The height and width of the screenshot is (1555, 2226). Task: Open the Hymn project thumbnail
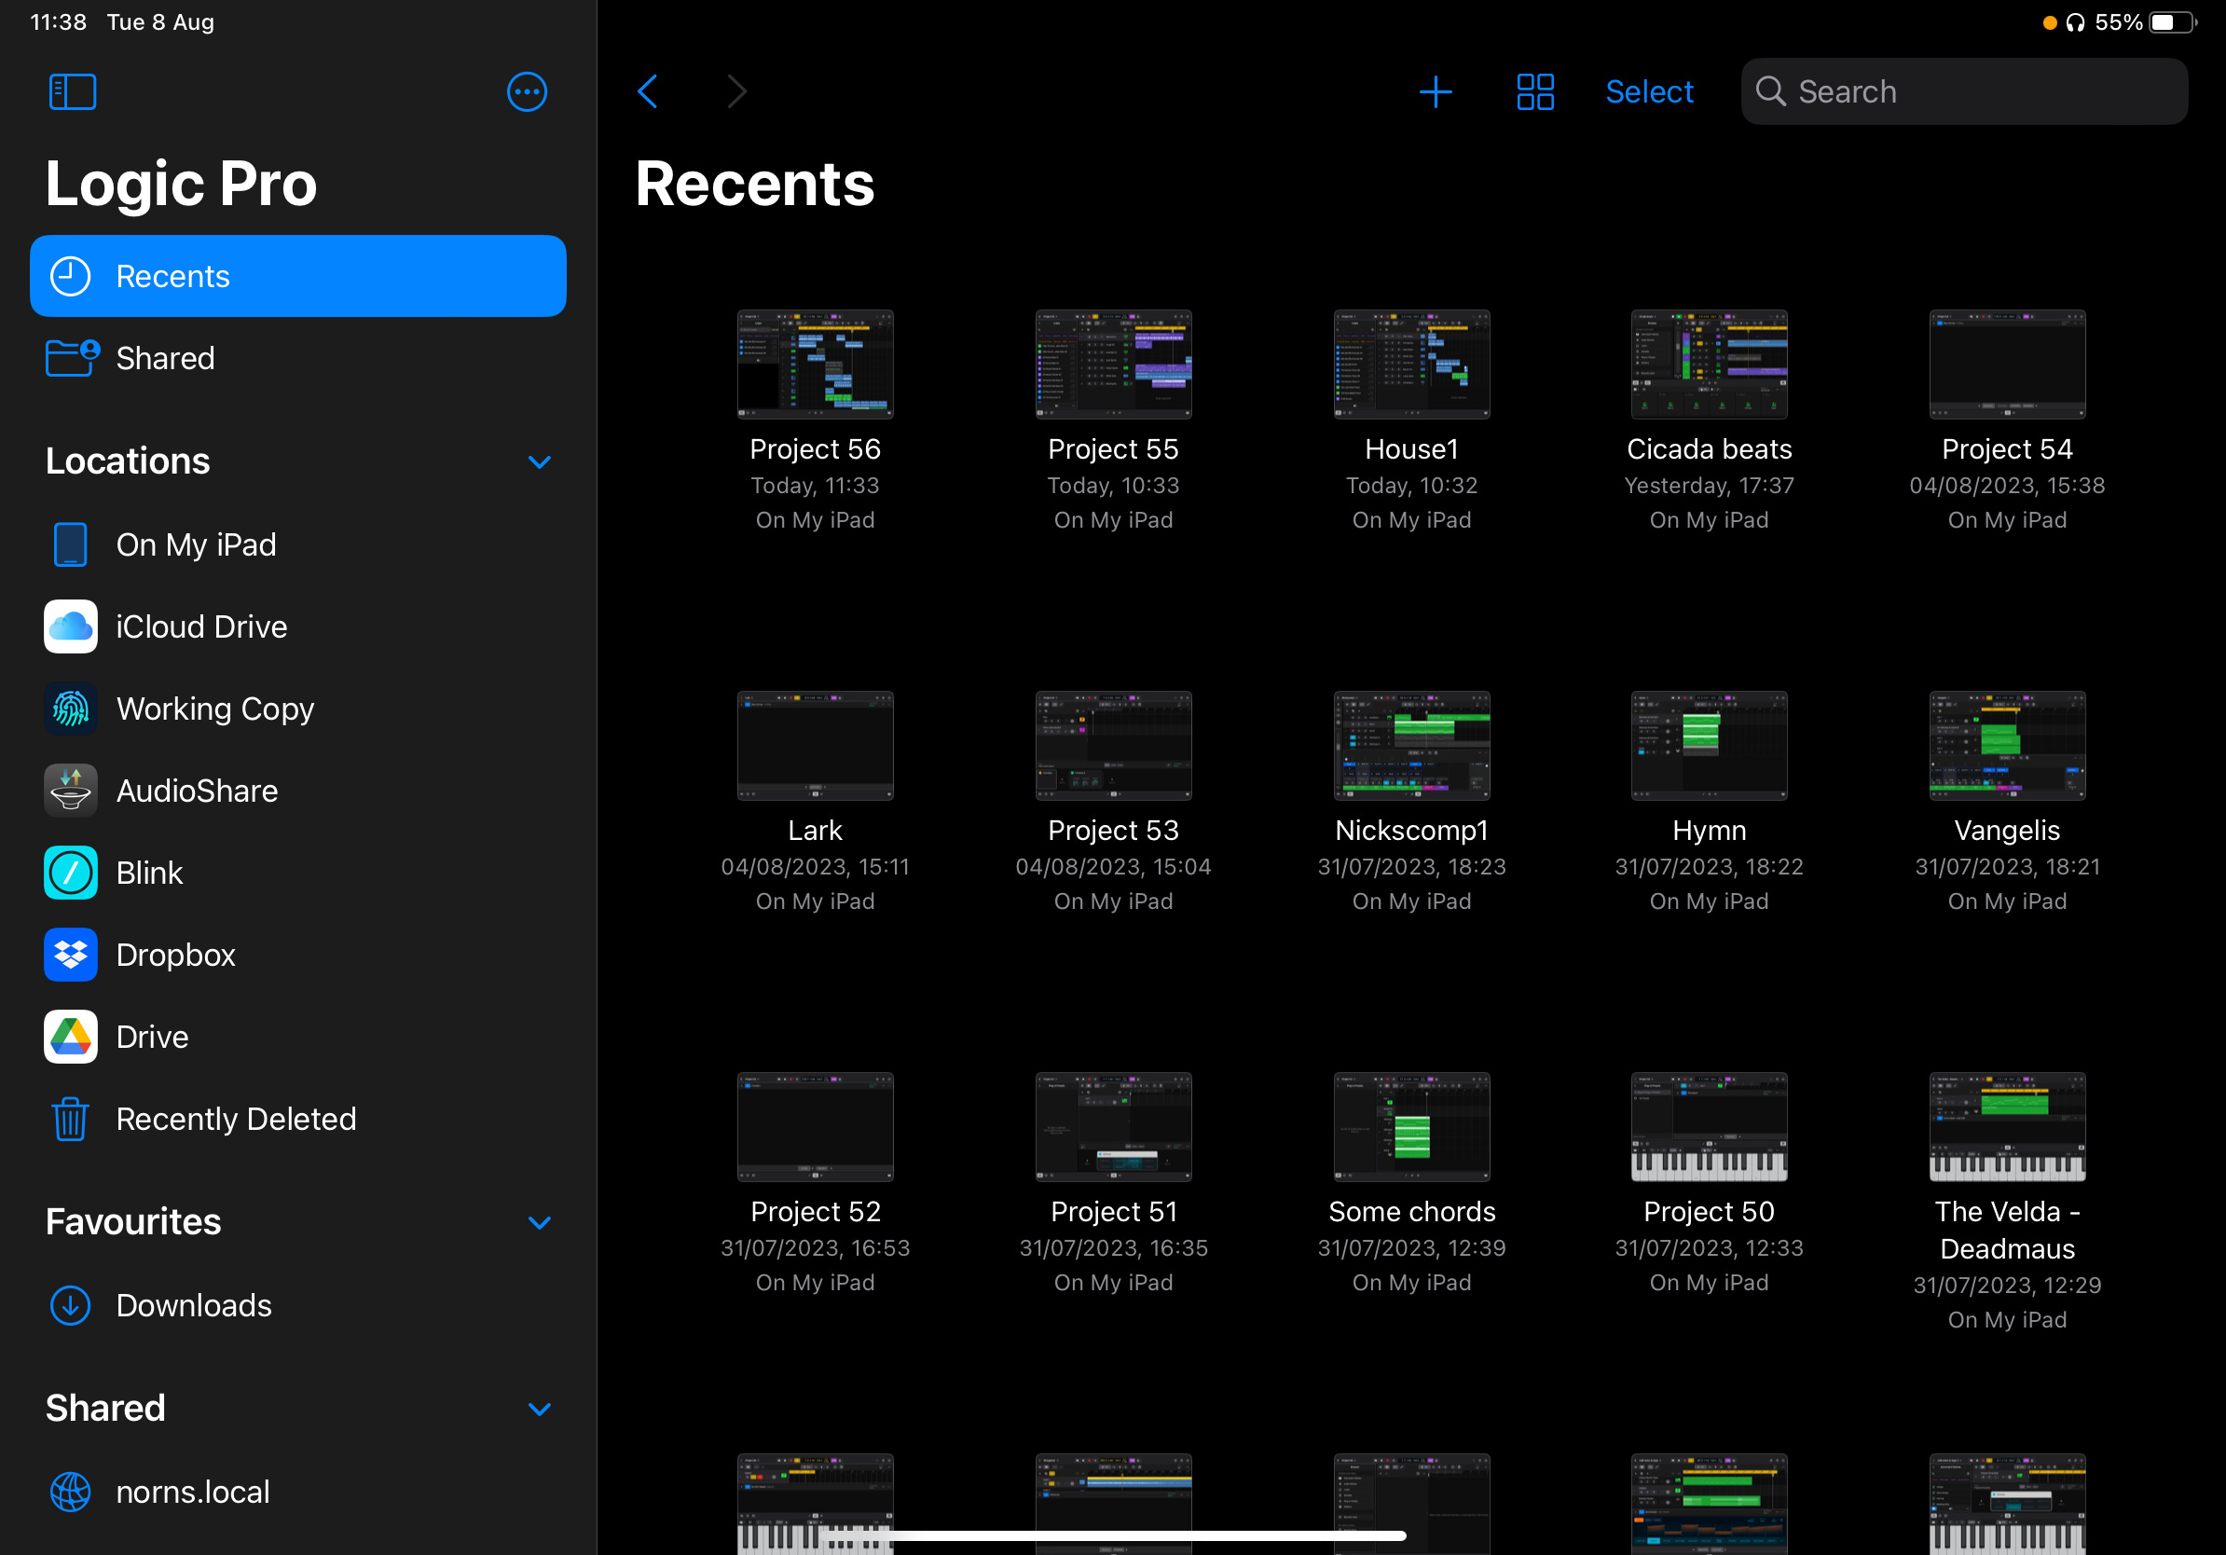click(1710, 746)
